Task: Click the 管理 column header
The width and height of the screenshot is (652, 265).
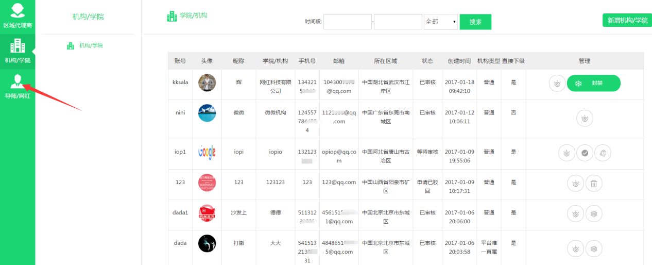Action: point(585,61)
